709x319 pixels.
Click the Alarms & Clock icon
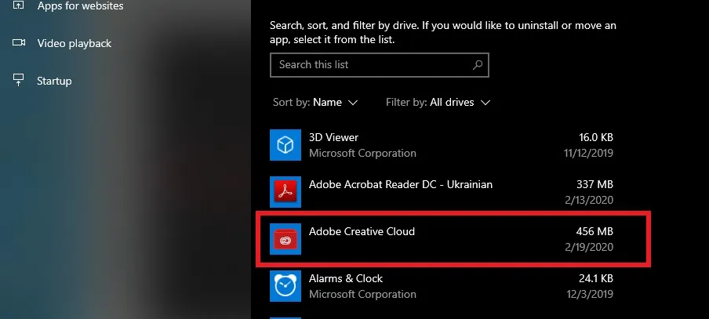pos(285,286)
